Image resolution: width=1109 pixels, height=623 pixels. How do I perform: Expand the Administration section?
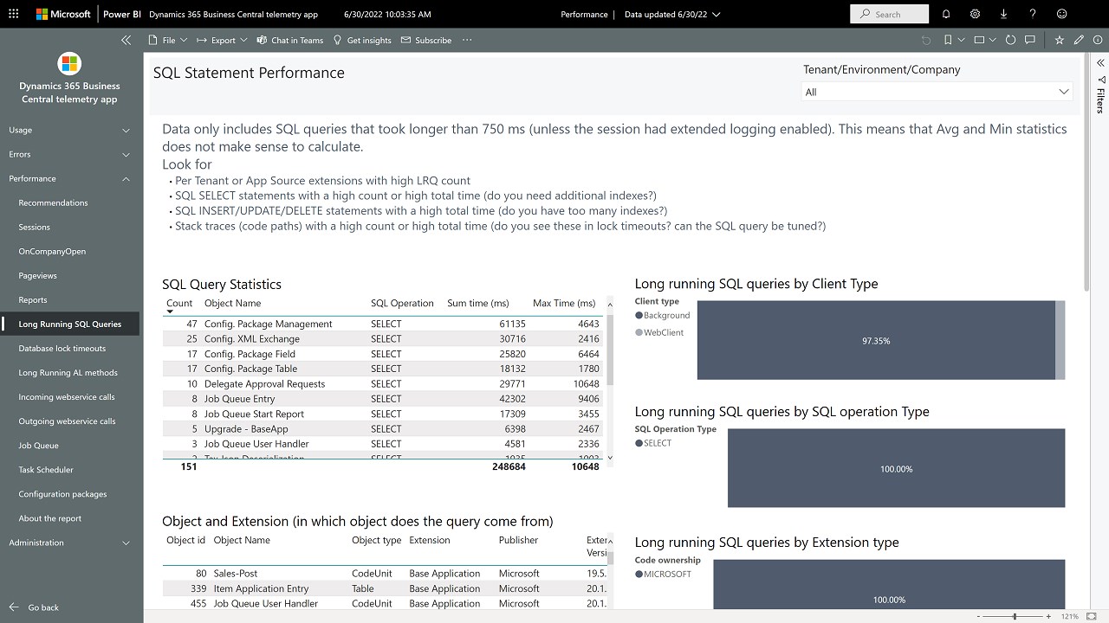click(x=71, y=543)
